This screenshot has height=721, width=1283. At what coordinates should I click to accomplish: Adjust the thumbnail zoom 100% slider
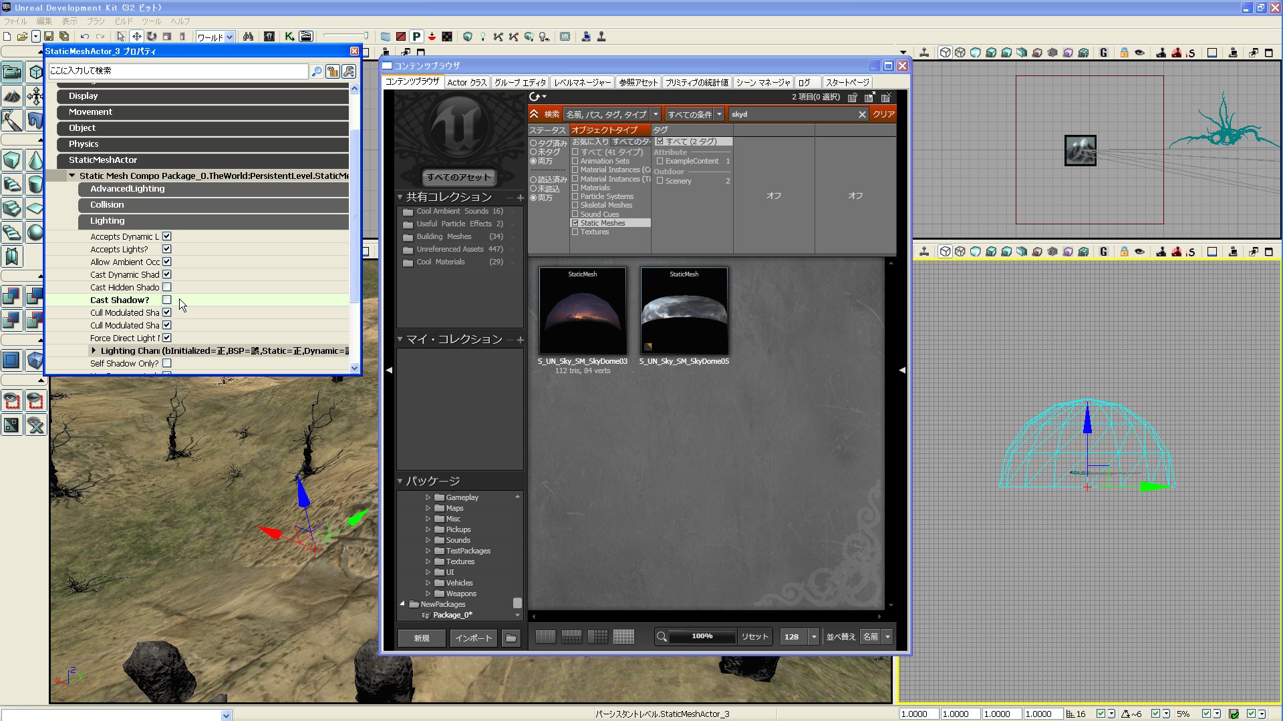pyautogui.click(x=702, y=636)
